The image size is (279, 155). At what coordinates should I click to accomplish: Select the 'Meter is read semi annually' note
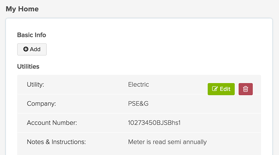[167, 142]
